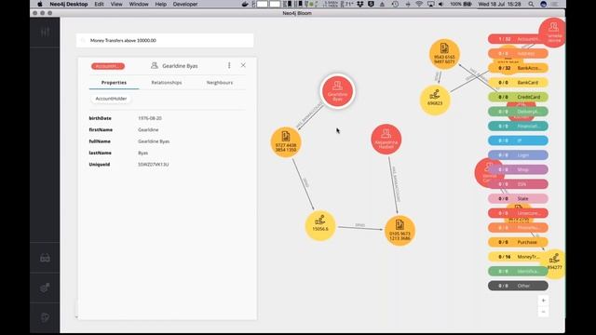The width and height of the screenshot is (596, 335).
Task: Select the birthDate value 1976-08-20
Action: pyautogui.click(x=150, y=118)
